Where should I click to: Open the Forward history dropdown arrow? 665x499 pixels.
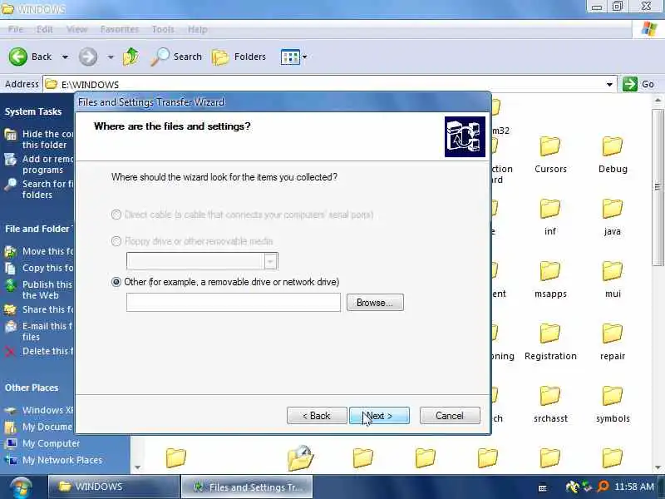(x=111, y=57)
